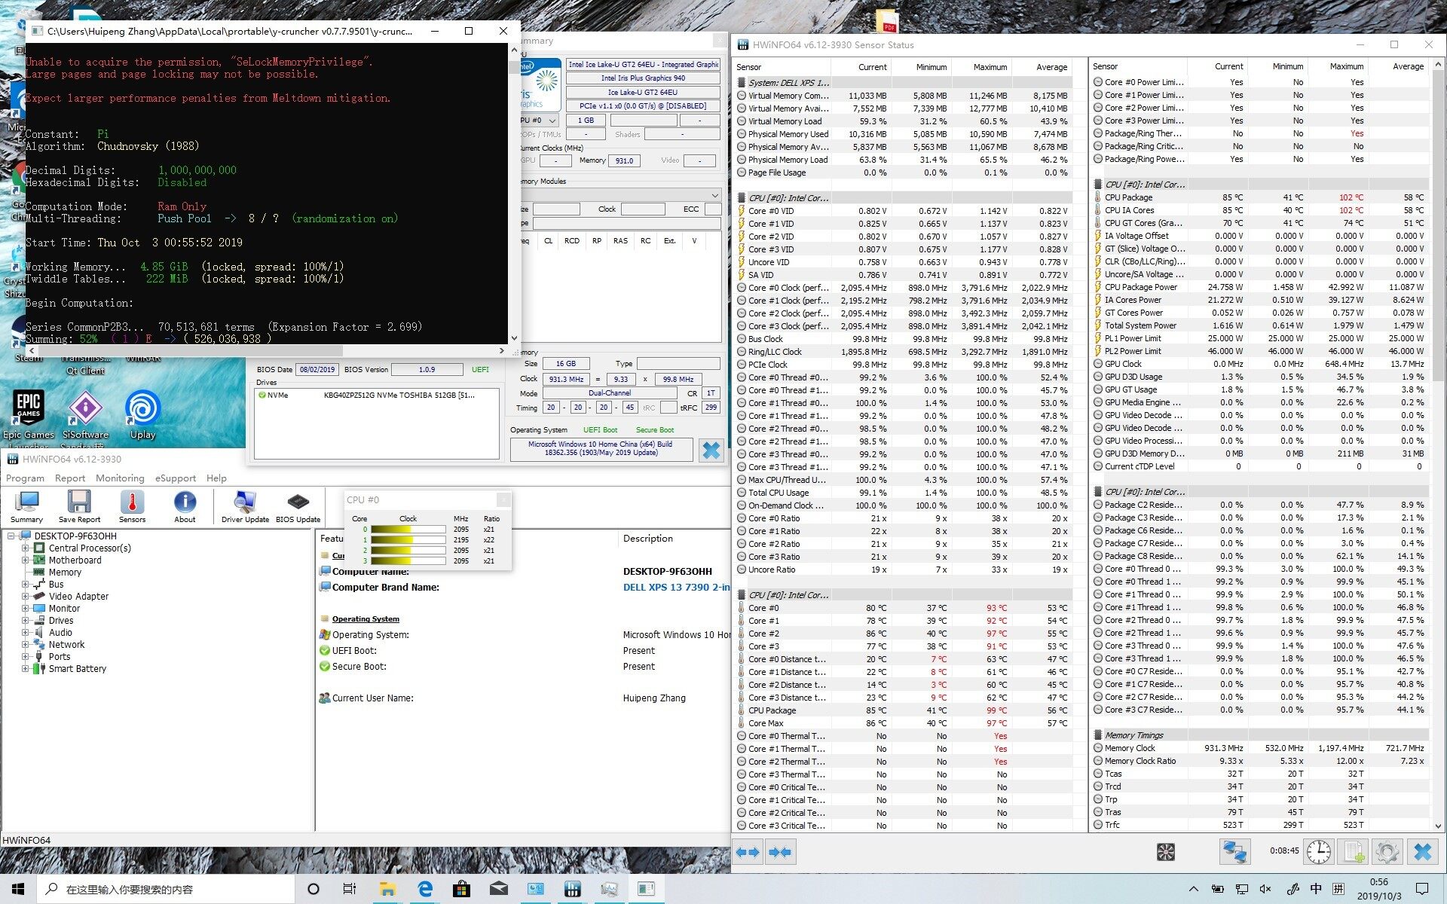Open the Uplay desktop icon
This screenshot has width=1447, height=904.
(x=142, y=414)
